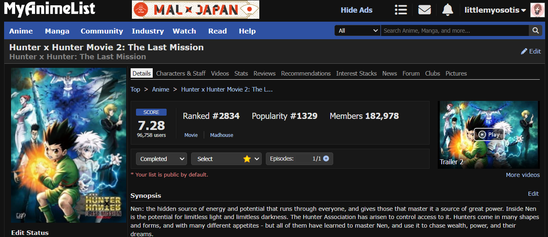Click the MAL x JAPAN banner

click(x=196, y=9)
